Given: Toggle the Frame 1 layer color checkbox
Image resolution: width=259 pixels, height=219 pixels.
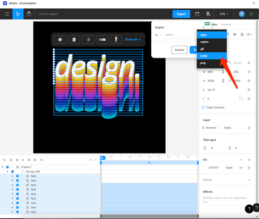Looking at the screenshot, I should (7, 167).
